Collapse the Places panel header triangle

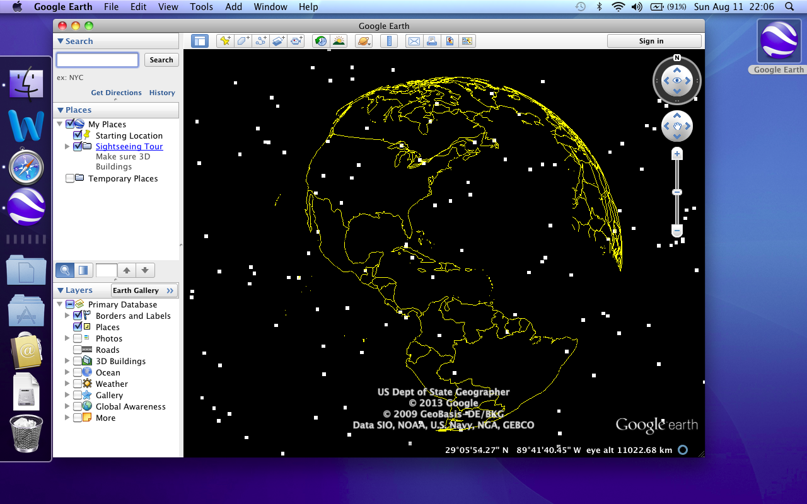[x=61, y=110]
